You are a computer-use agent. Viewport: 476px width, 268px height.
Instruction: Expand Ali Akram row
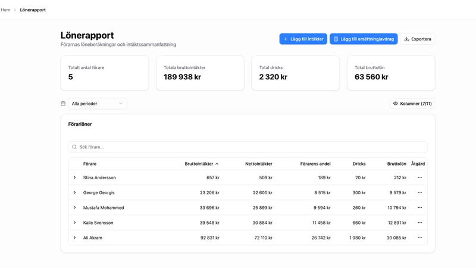pos(75,238)
